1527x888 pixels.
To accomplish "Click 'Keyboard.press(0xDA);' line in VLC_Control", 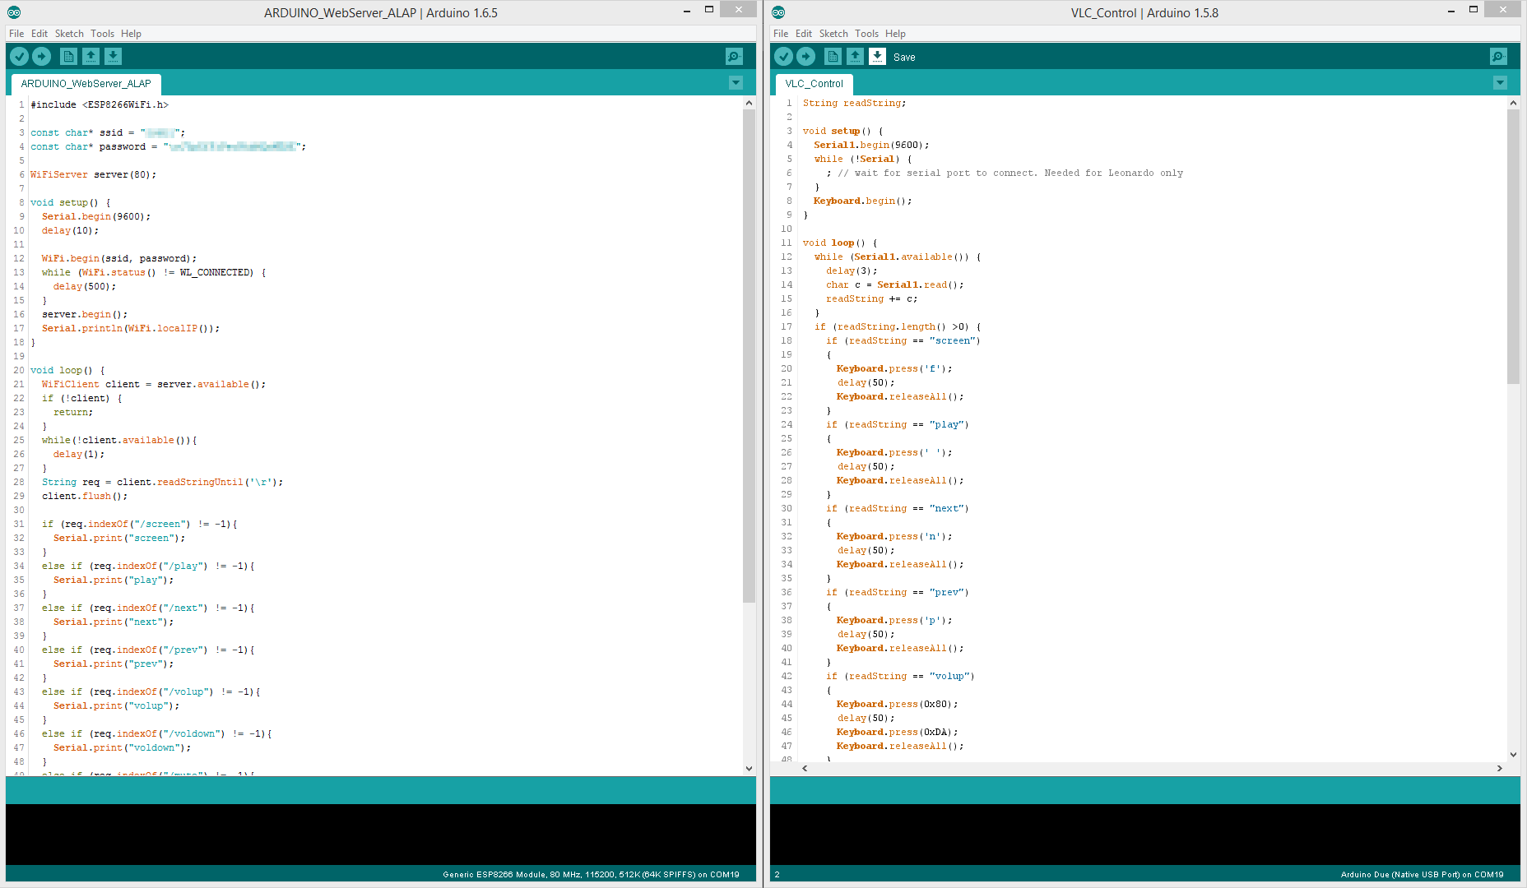I will pos(897,733).
